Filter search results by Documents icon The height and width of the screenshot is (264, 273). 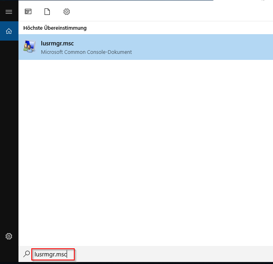tap(47, 12)
